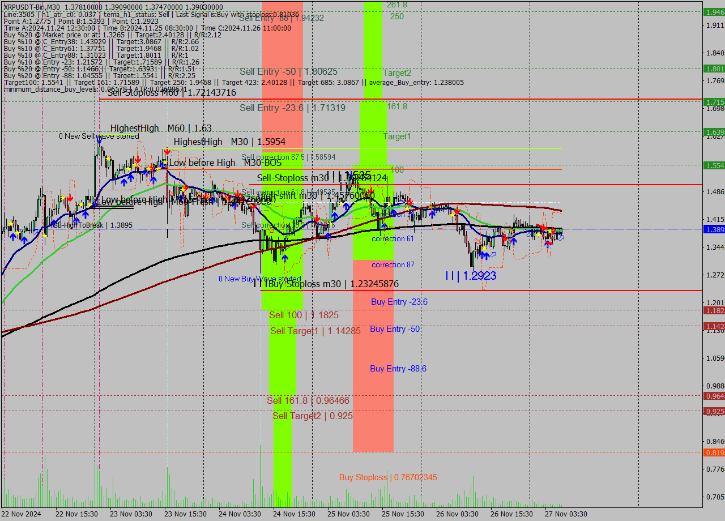
Task: Click the 'Buy %20 @ Market price' info line
Action: (112, 35)
